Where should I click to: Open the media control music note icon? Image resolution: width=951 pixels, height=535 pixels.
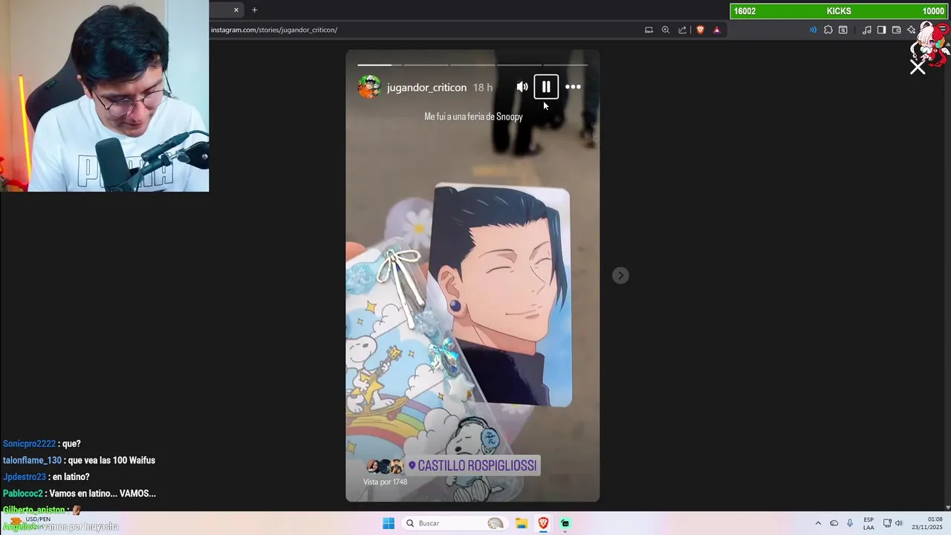tap(867, 30)
